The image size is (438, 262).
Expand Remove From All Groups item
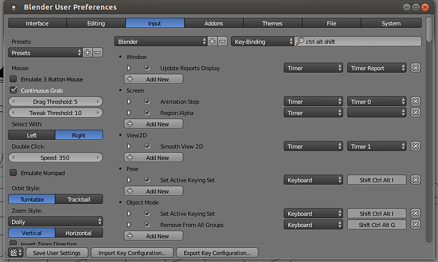pos(129,224)
